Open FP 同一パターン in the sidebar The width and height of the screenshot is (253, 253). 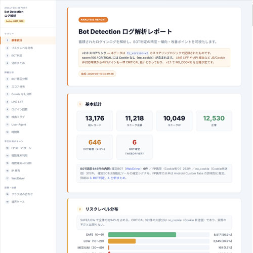pyautogui.click(x=28, y=148)
